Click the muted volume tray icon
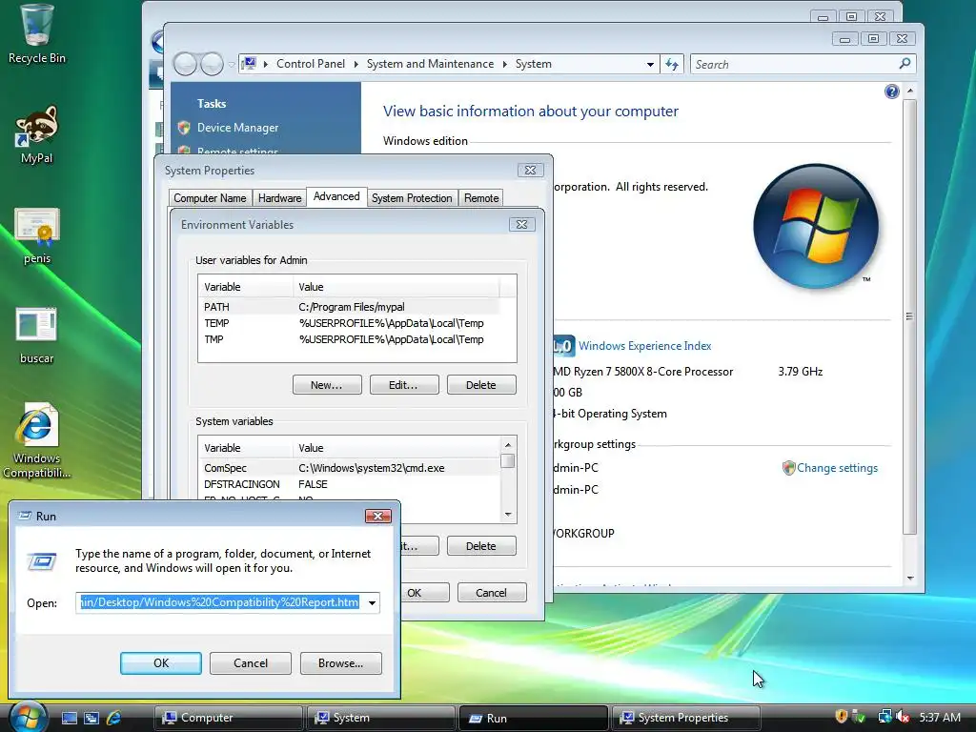 pyautogui.click(x=902, y=717)
